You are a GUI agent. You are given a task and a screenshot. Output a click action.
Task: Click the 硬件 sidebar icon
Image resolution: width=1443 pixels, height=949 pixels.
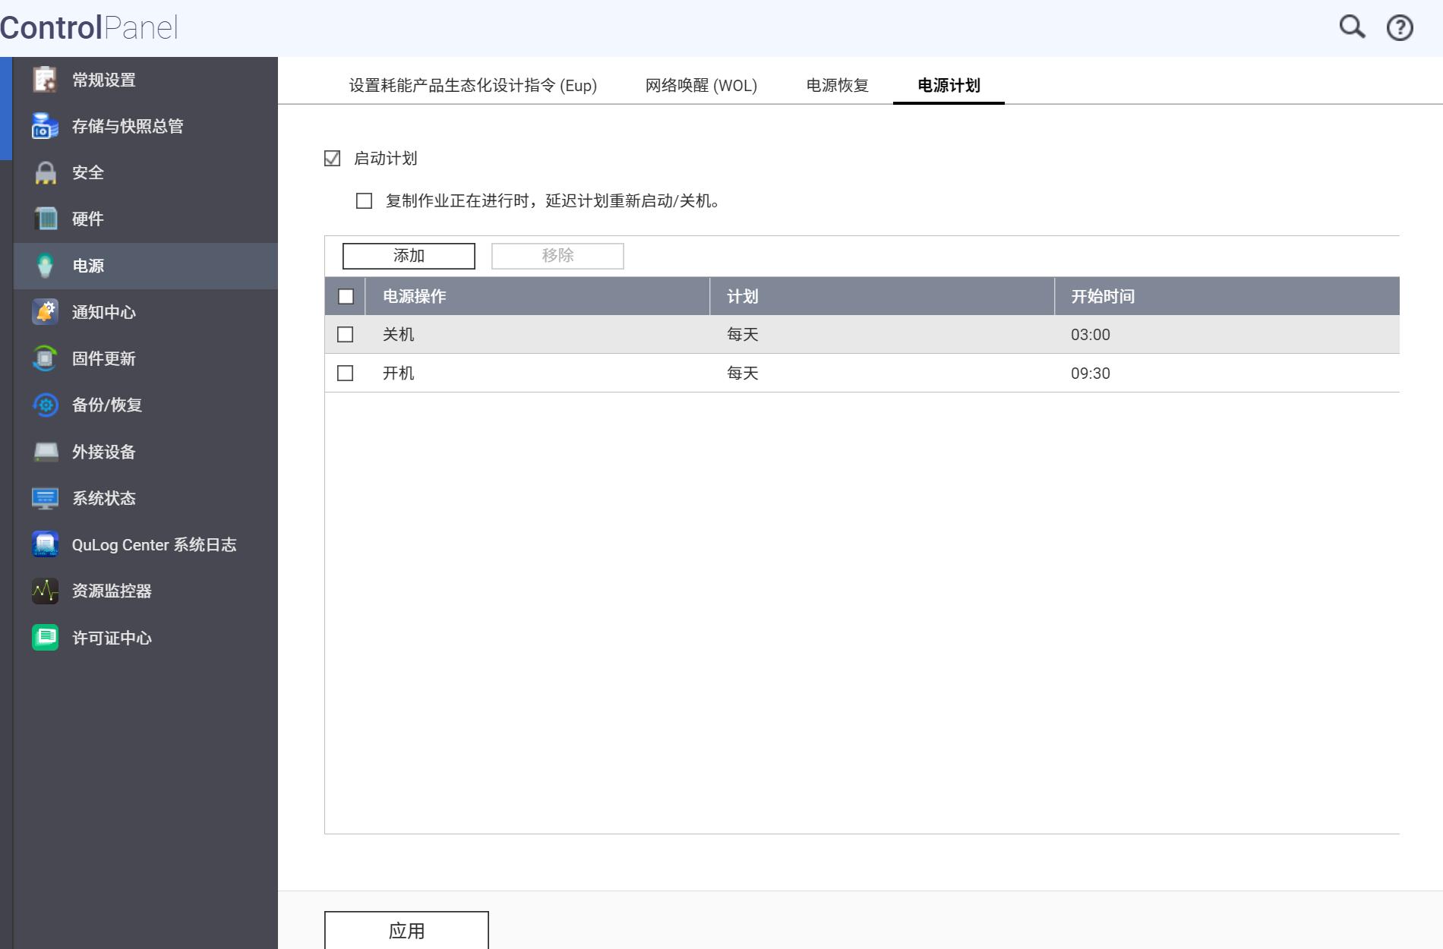44,219
